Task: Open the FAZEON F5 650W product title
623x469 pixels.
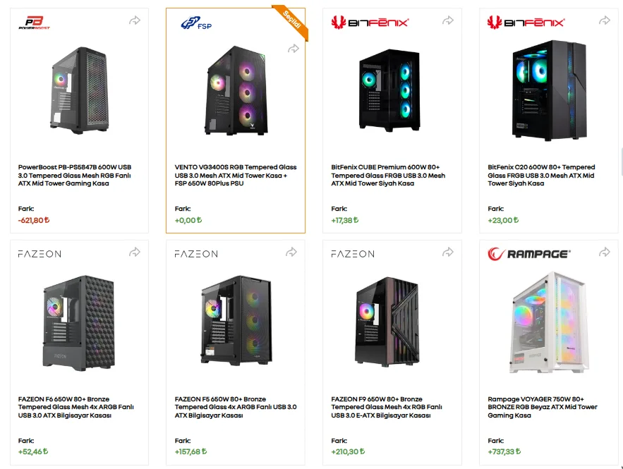Action: (236, 407)
